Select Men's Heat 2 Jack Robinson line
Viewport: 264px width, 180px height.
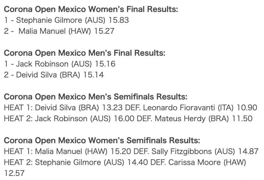point(128,119)
